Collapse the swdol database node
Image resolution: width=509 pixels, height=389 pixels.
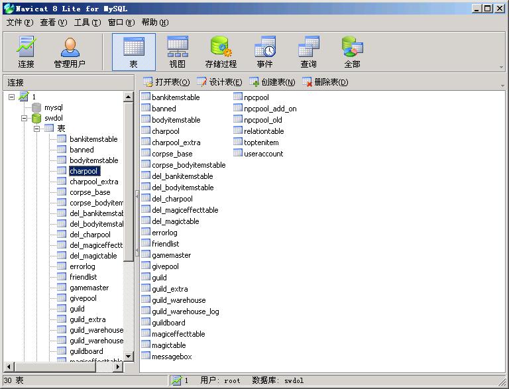click(x=24, y=118)
